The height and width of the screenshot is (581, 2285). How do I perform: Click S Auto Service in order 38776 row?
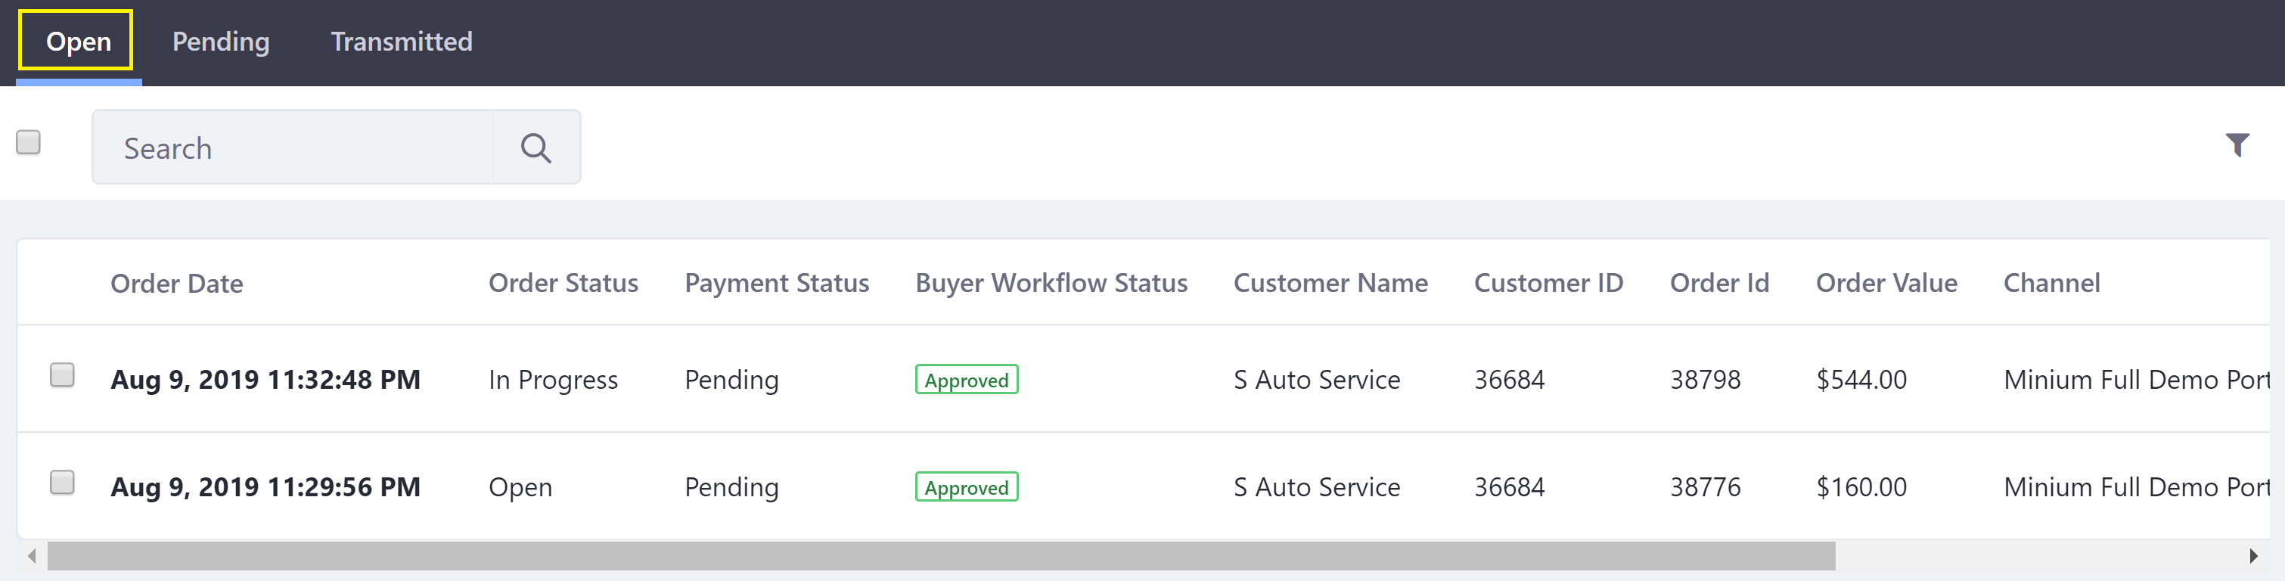click(1318, 487)
